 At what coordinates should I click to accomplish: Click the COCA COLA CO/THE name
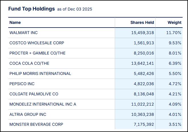click(29, 63)
